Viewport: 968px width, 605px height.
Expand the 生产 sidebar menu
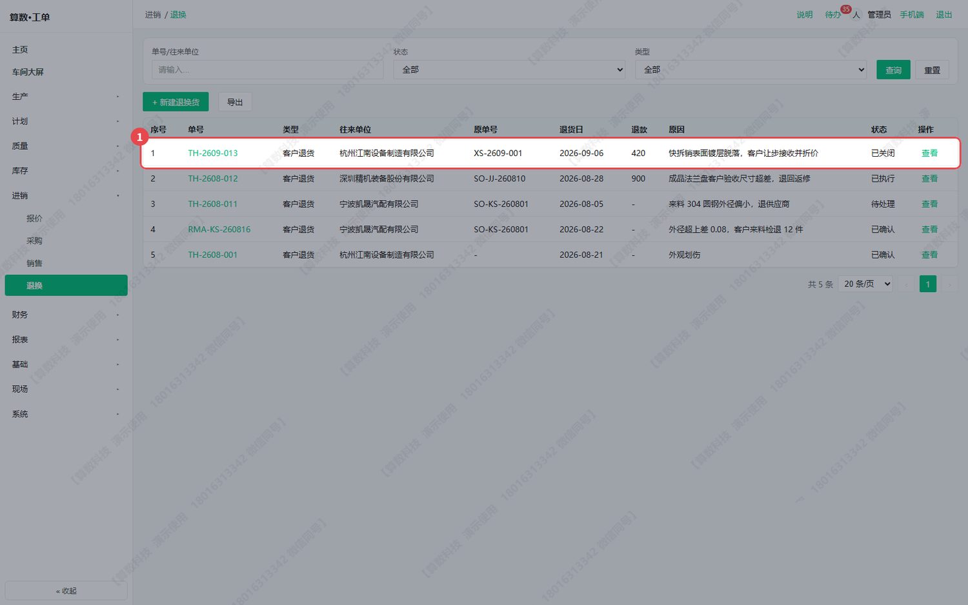click(x=66, y=97)
